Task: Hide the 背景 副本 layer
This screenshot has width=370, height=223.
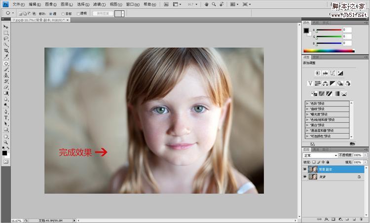Action: [x=305, y=169]
